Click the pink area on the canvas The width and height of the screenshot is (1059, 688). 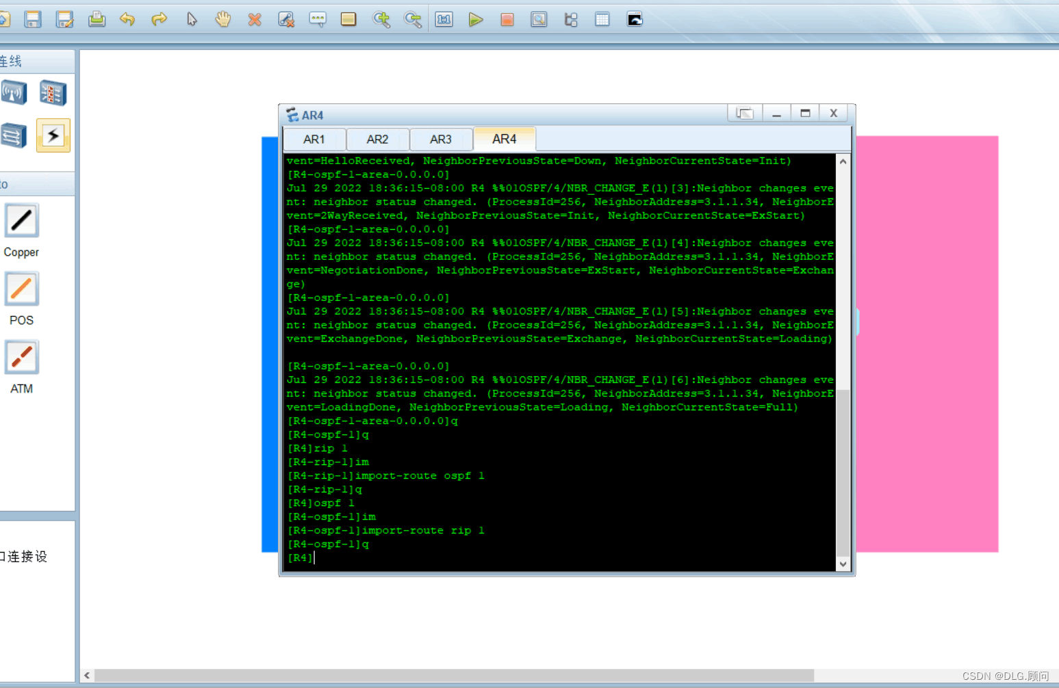click(928, 344)
